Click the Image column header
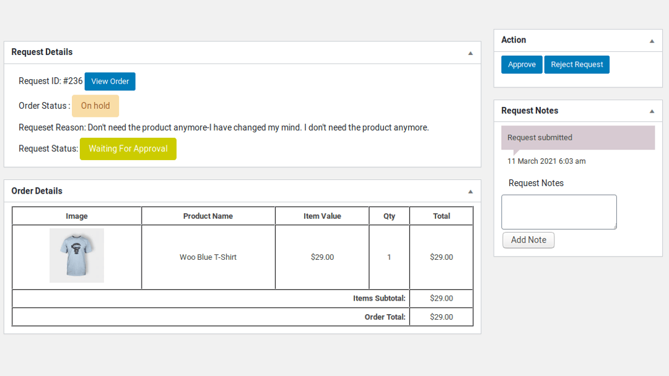This screenshot has height=376, width=669. [x=77, y=216]
